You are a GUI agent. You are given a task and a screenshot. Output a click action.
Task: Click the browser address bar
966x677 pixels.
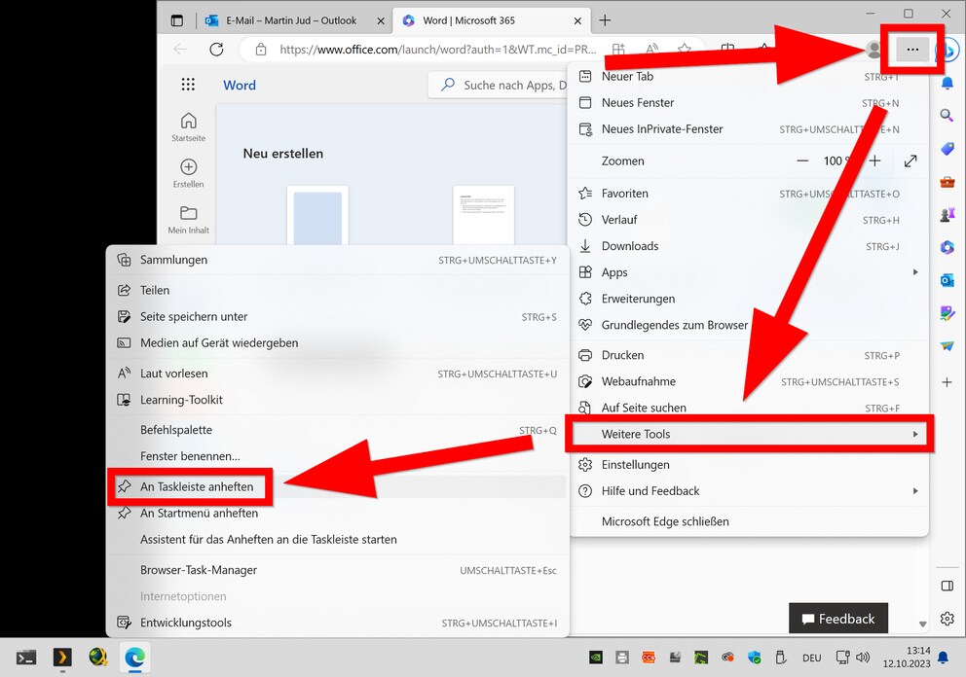419,49
